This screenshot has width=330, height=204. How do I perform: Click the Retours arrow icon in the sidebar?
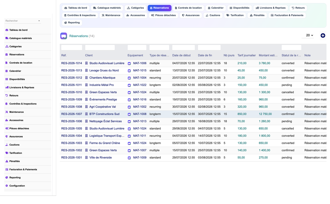click(7, 96)
